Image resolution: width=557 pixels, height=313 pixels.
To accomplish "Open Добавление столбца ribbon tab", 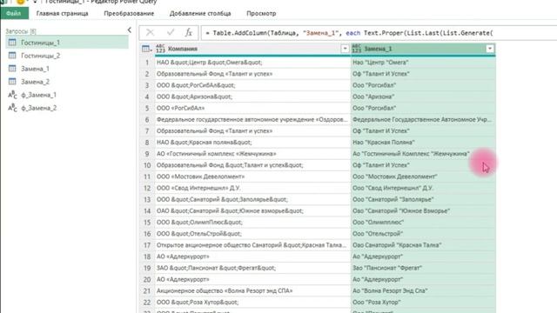I will (200, 14).
